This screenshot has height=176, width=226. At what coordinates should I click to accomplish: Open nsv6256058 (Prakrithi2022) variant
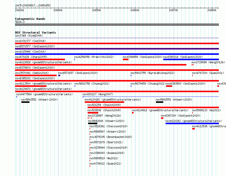click(94, 57)
